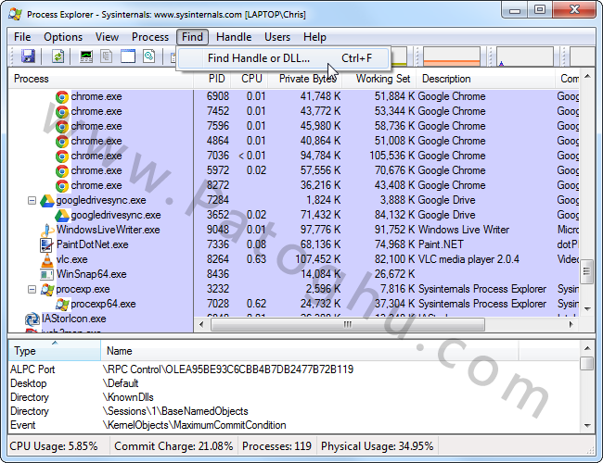Viewport: 603px width, 463px height.
Task: Click the chrome.exe icon for PID 7596
Action: click(62, 126)
